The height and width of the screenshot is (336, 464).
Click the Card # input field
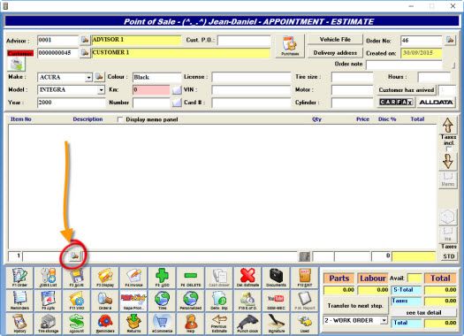tap(251, 103)
